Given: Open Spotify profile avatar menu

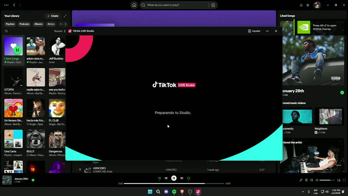Looking at the screenshot, I should (317, 5).
